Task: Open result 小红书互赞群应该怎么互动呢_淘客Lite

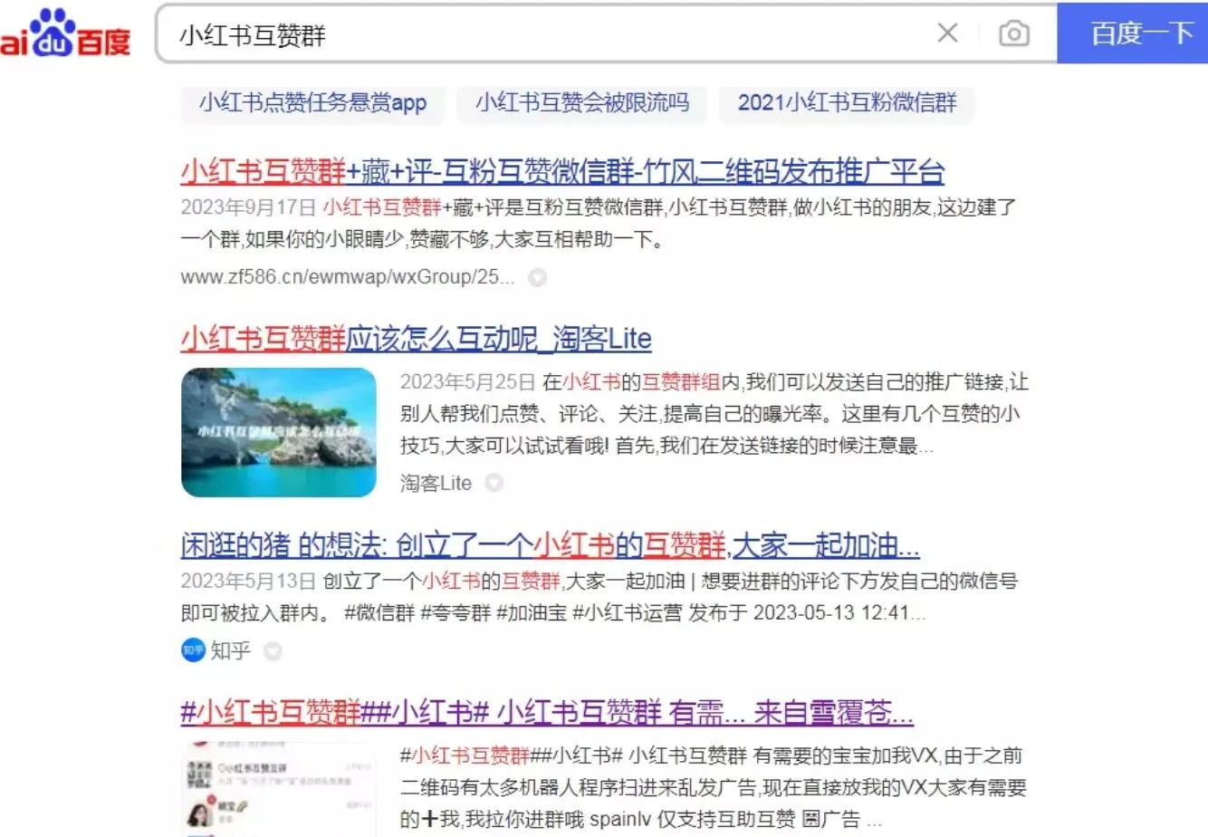Action: click(x=416, y=340)
